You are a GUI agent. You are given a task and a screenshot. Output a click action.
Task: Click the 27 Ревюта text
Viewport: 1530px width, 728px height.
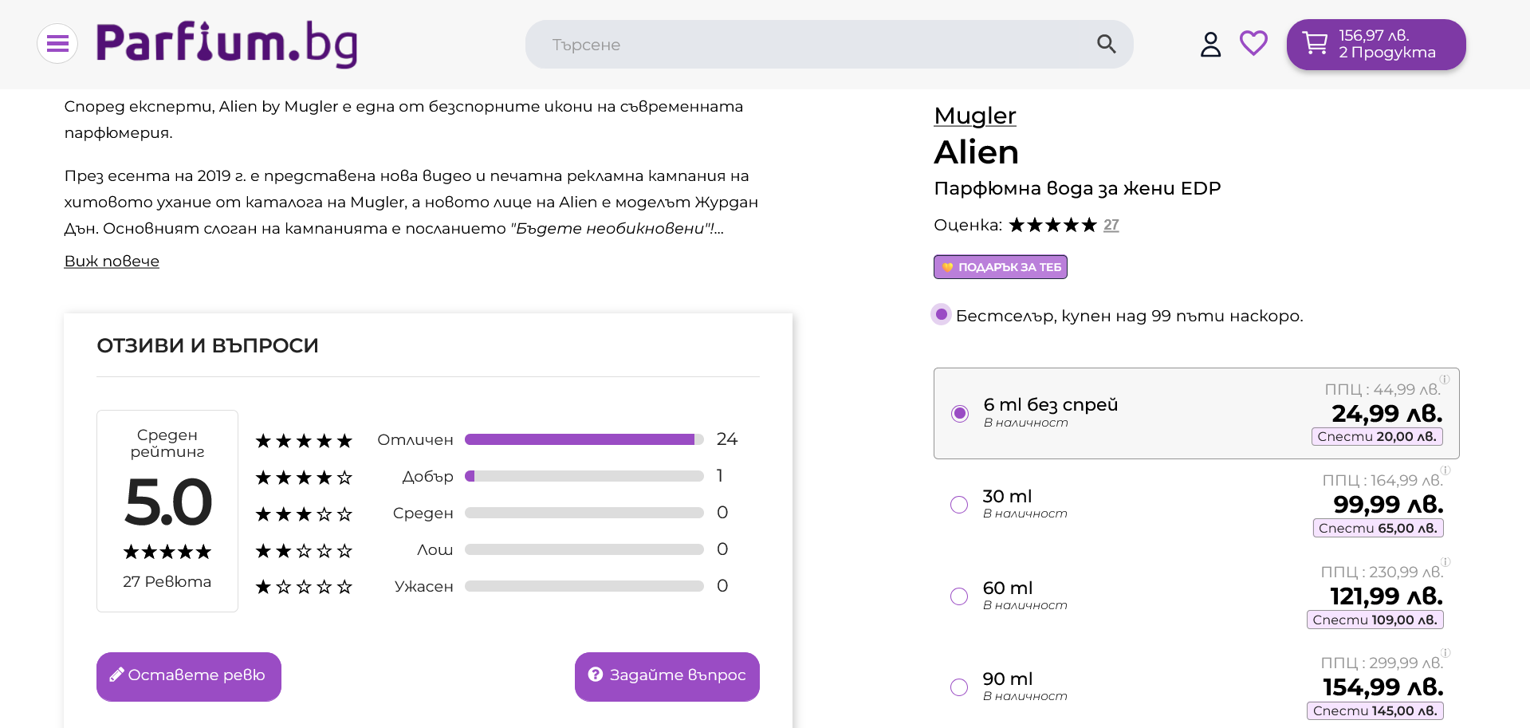point(167,581)
